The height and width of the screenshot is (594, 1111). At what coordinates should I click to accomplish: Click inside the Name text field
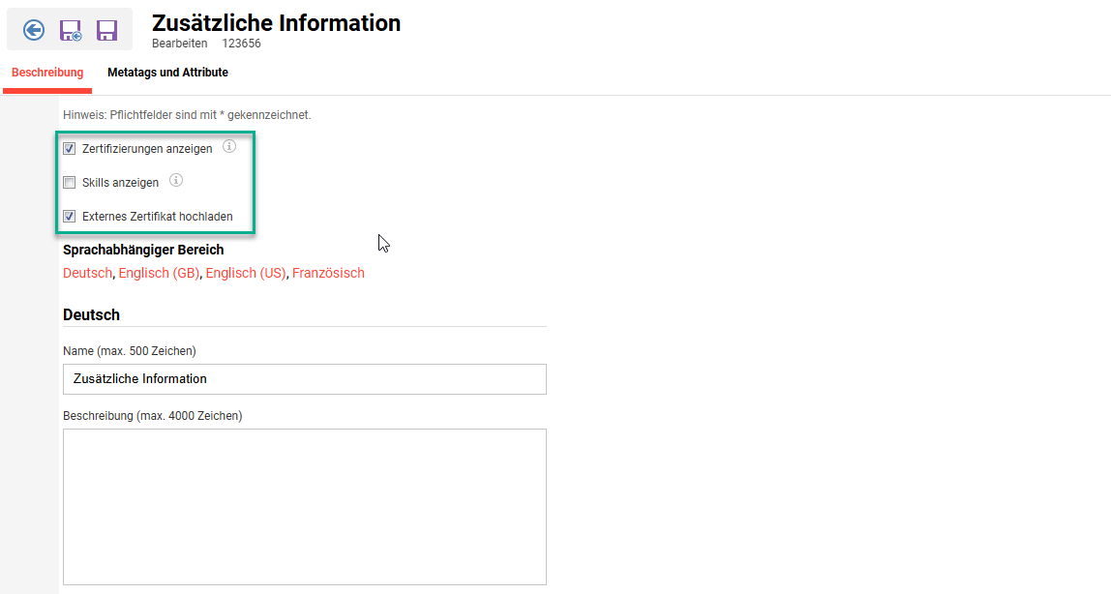click(x=303, y=378)
